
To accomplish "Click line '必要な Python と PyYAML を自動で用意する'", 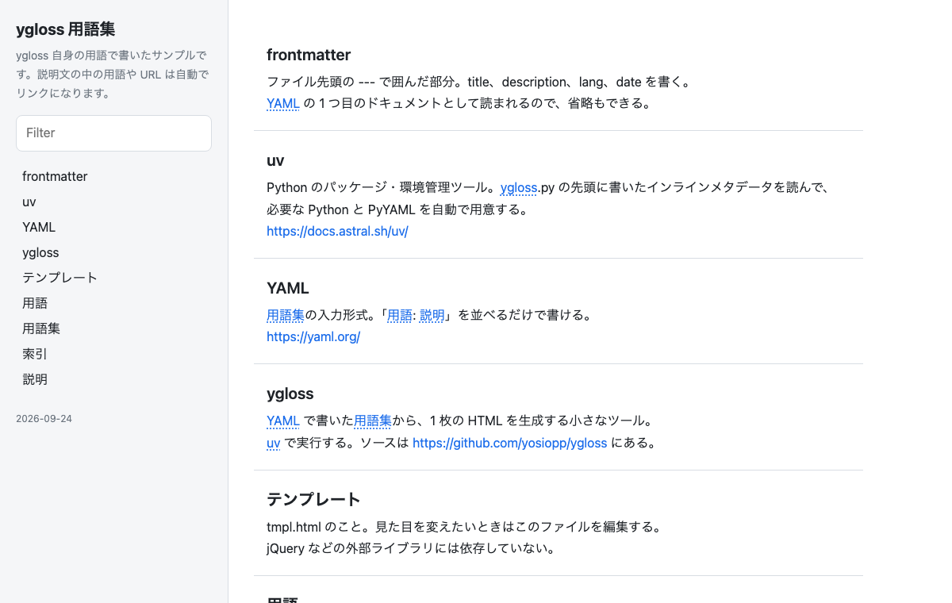I will click(397, 210).
